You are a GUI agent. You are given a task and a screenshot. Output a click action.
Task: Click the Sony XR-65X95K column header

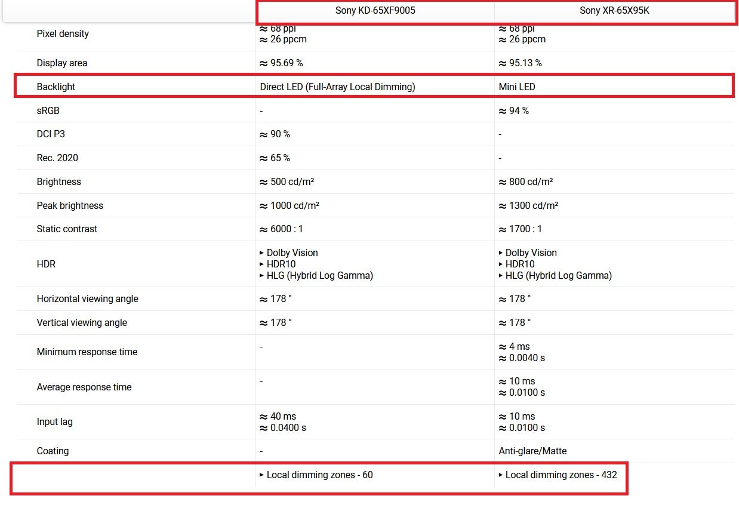point(614,11)
